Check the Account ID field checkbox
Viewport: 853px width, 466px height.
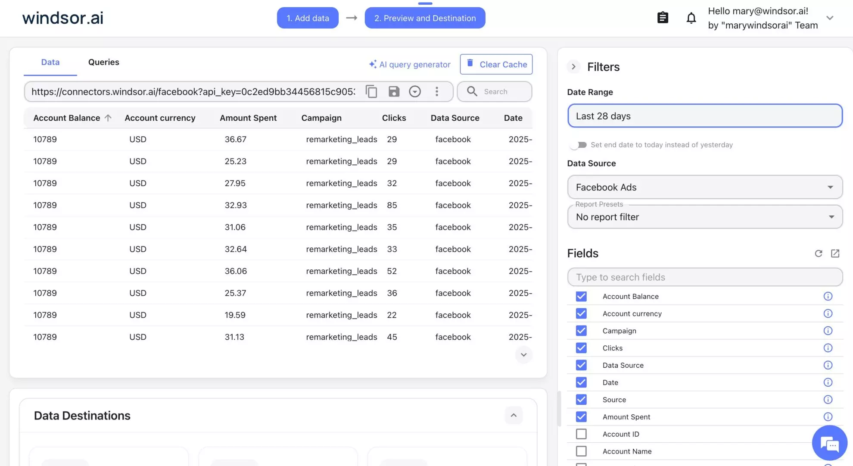tap(581, 434)
